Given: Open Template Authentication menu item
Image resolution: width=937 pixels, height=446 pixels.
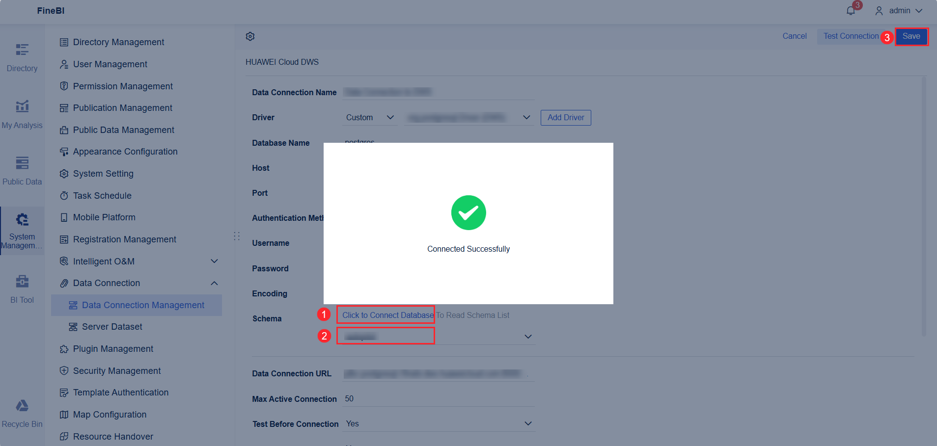Looking at the screenshot, I should [x=120, y=393].
